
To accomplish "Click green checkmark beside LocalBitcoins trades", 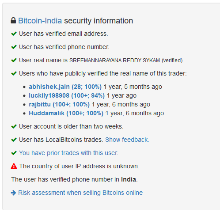I will pyautogui.click(x=14, y=140).
